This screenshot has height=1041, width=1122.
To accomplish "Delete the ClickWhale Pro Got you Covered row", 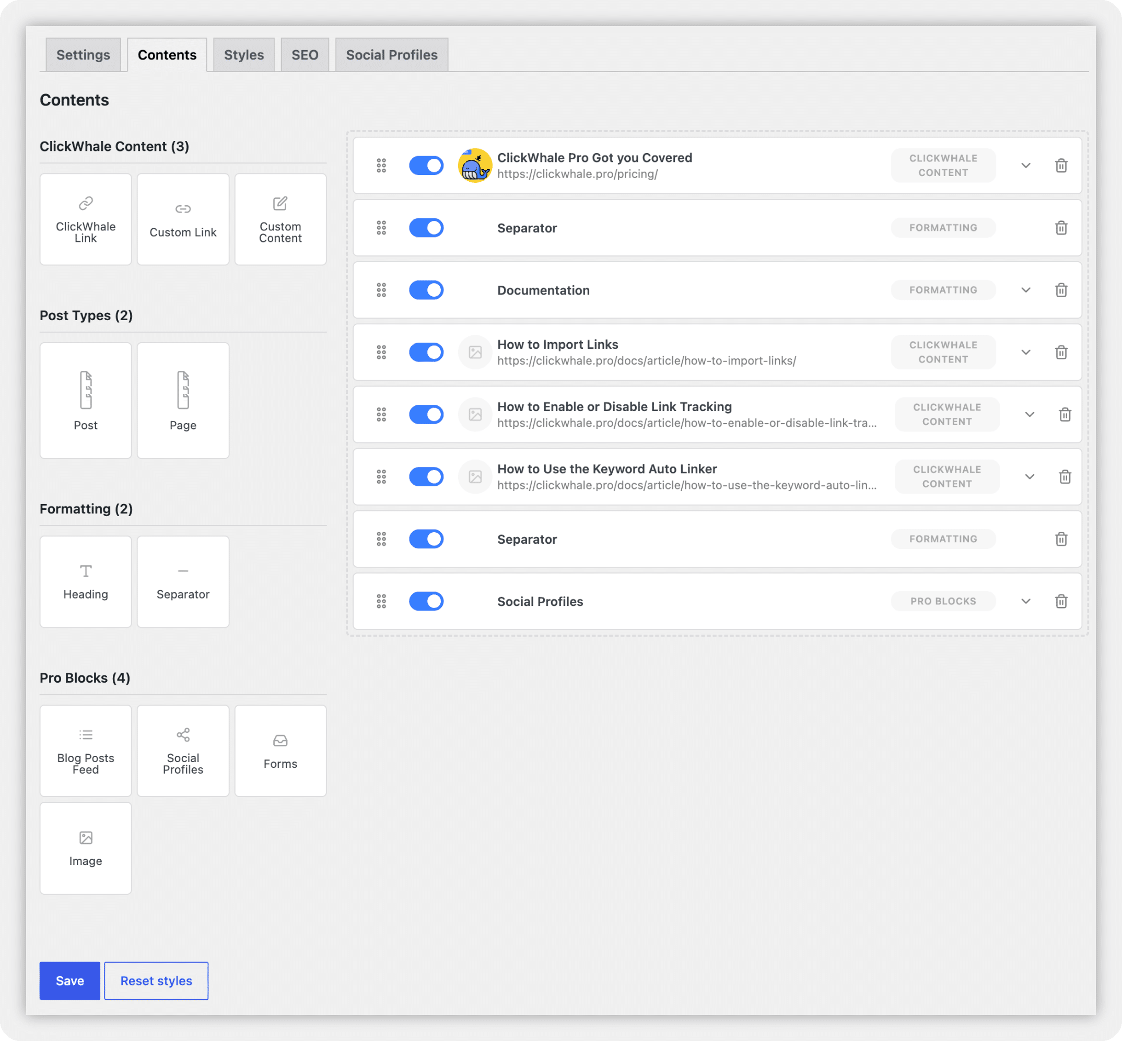I will (x=1061, y=166).
